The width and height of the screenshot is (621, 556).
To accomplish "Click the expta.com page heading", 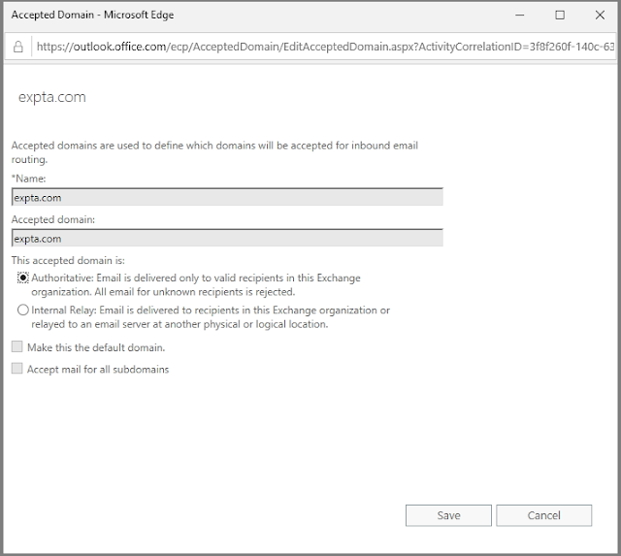I will (53, 98).
